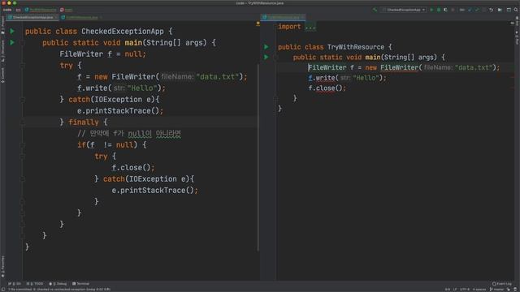Click the UTF-8 encoding in status bar

(465, 290)
